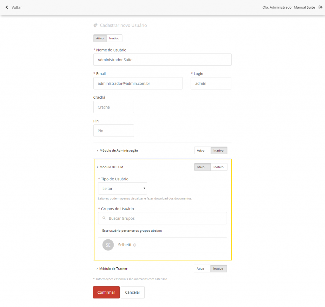The width and height of the screenshot is (325, 307).
Task: Click the 'Olá, Administrador Manual Suite' greeting
Action: pyautogui.click(x=289, y=7)
